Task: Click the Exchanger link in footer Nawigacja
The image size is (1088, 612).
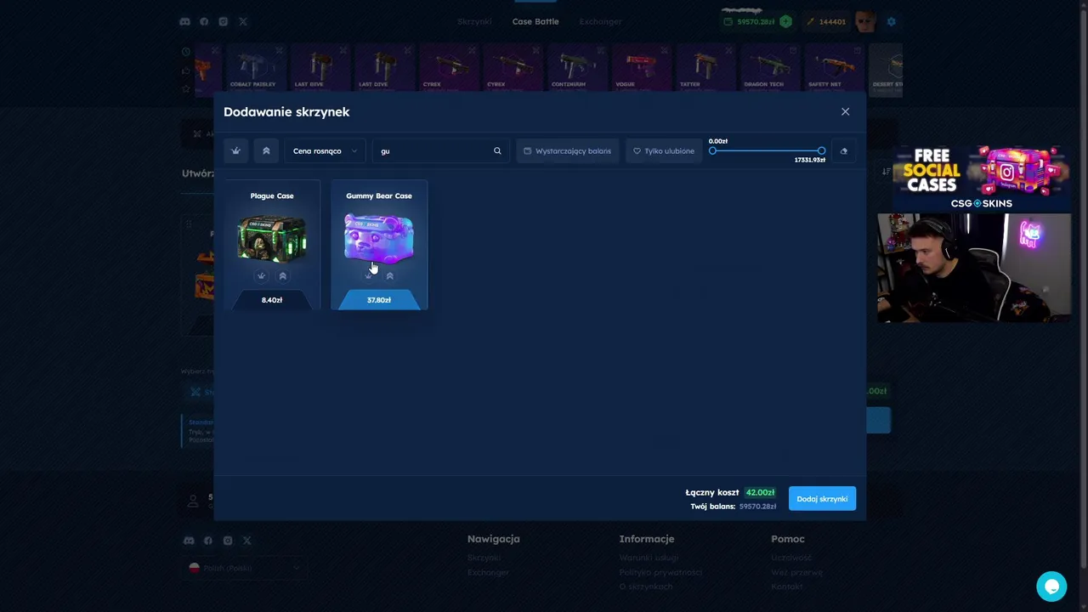Action: [x=488, y=572]
